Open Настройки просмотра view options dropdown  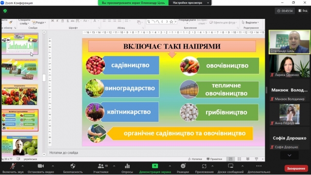click(x=190, y=3)
